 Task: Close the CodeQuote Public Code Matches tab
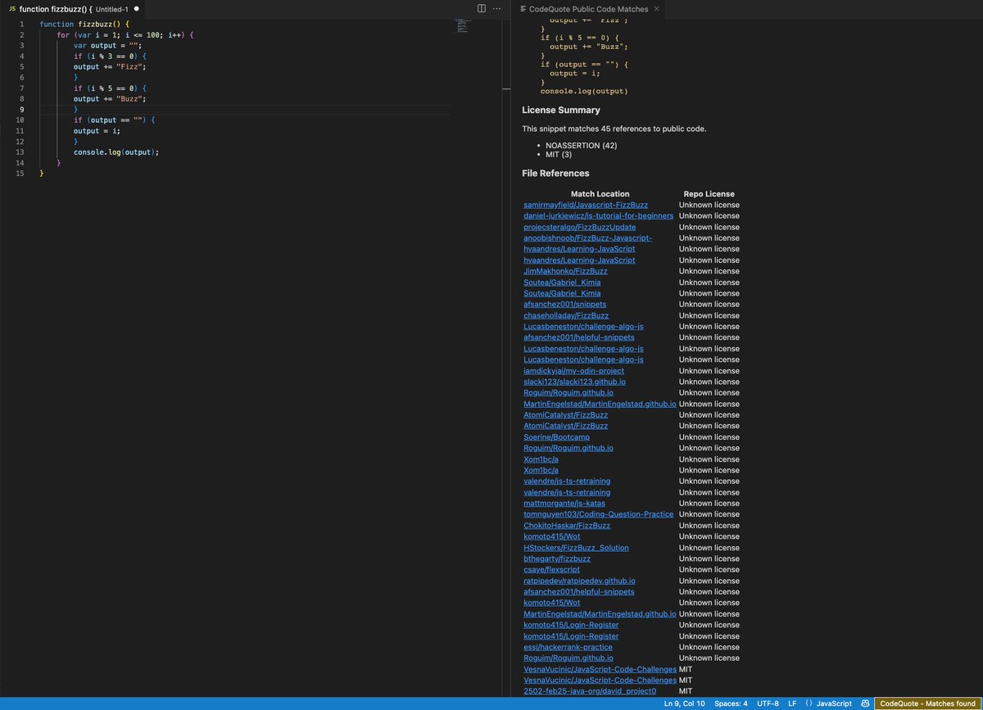point(657,9)
